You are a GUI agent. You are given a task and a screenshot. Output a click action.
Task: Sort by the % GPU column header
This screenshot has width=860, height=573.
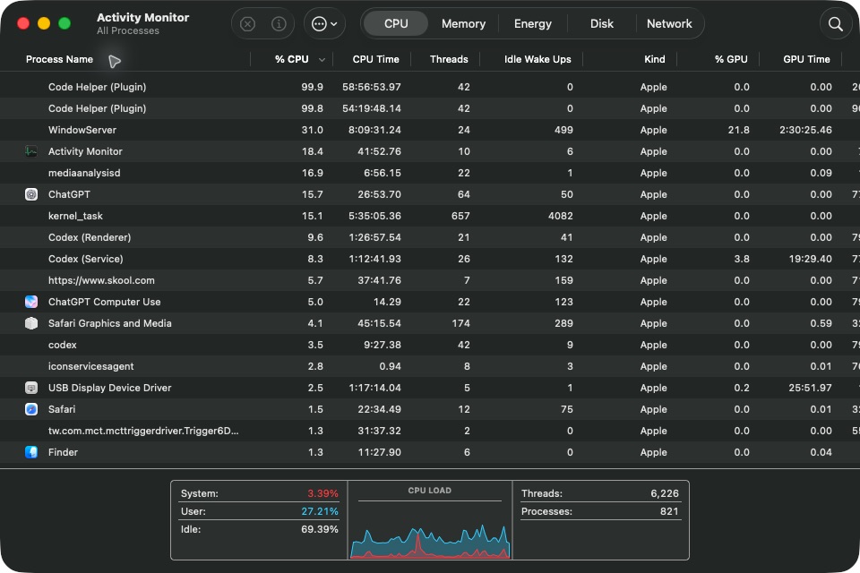click(x=731, y=59)
